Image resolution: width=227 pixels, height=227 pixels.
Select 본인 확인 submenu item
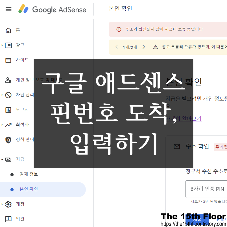click(43, 189)
